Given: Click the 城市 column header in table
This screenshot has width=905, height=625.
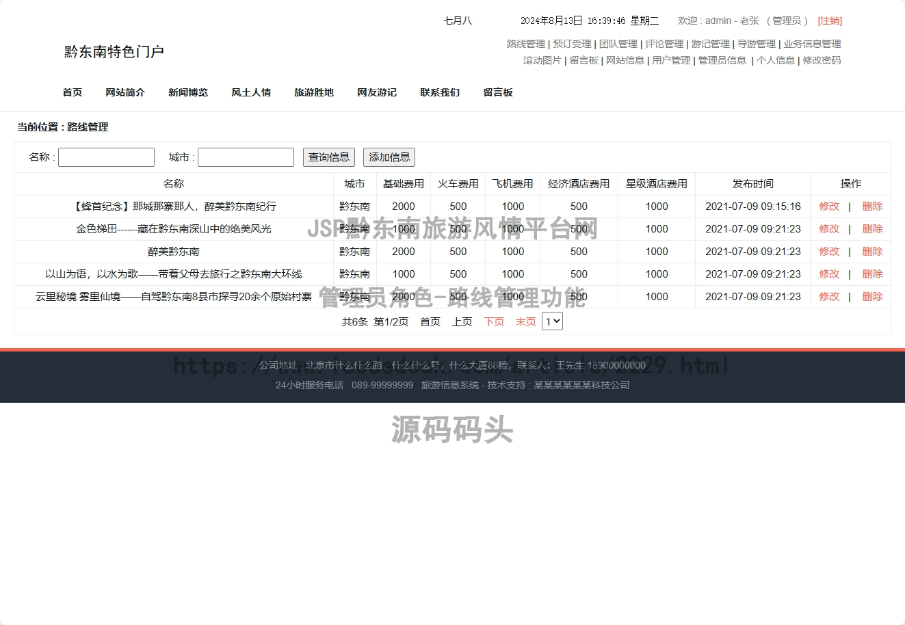Looking at the screenshot, I should (x=354, y=184).
